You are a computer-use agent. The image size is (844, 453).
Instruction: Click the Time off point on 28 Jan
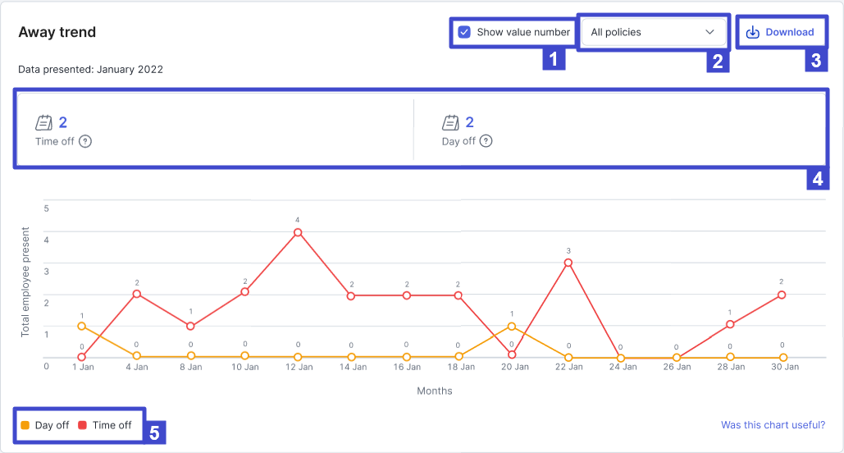(730, 324)
